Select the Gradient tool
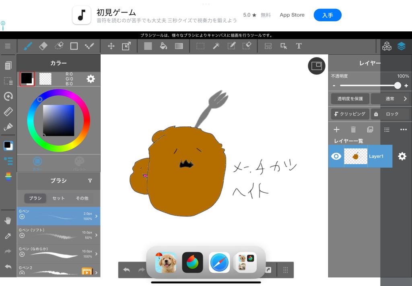This screenshot has width=412, height=286. click(179, 46)
